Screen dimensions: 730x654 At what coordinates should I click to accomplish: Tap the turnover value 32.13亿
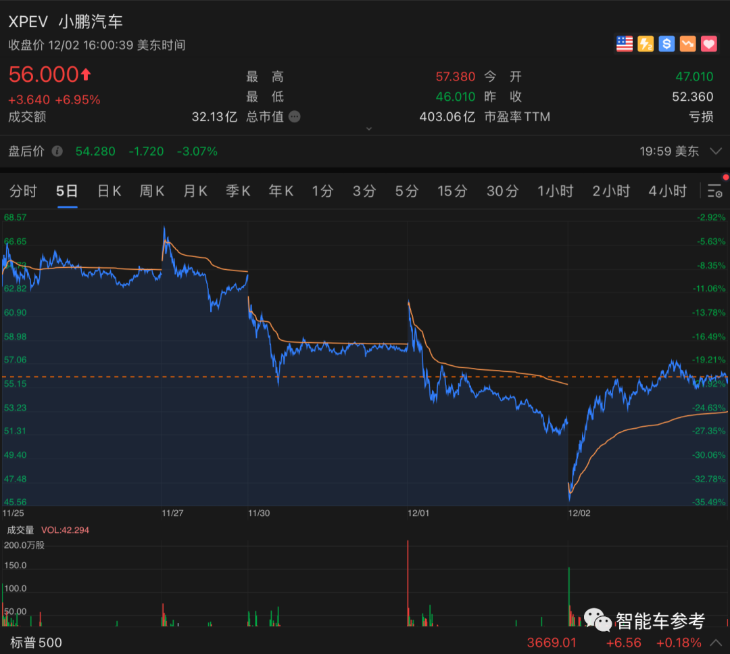pos(214,116)
